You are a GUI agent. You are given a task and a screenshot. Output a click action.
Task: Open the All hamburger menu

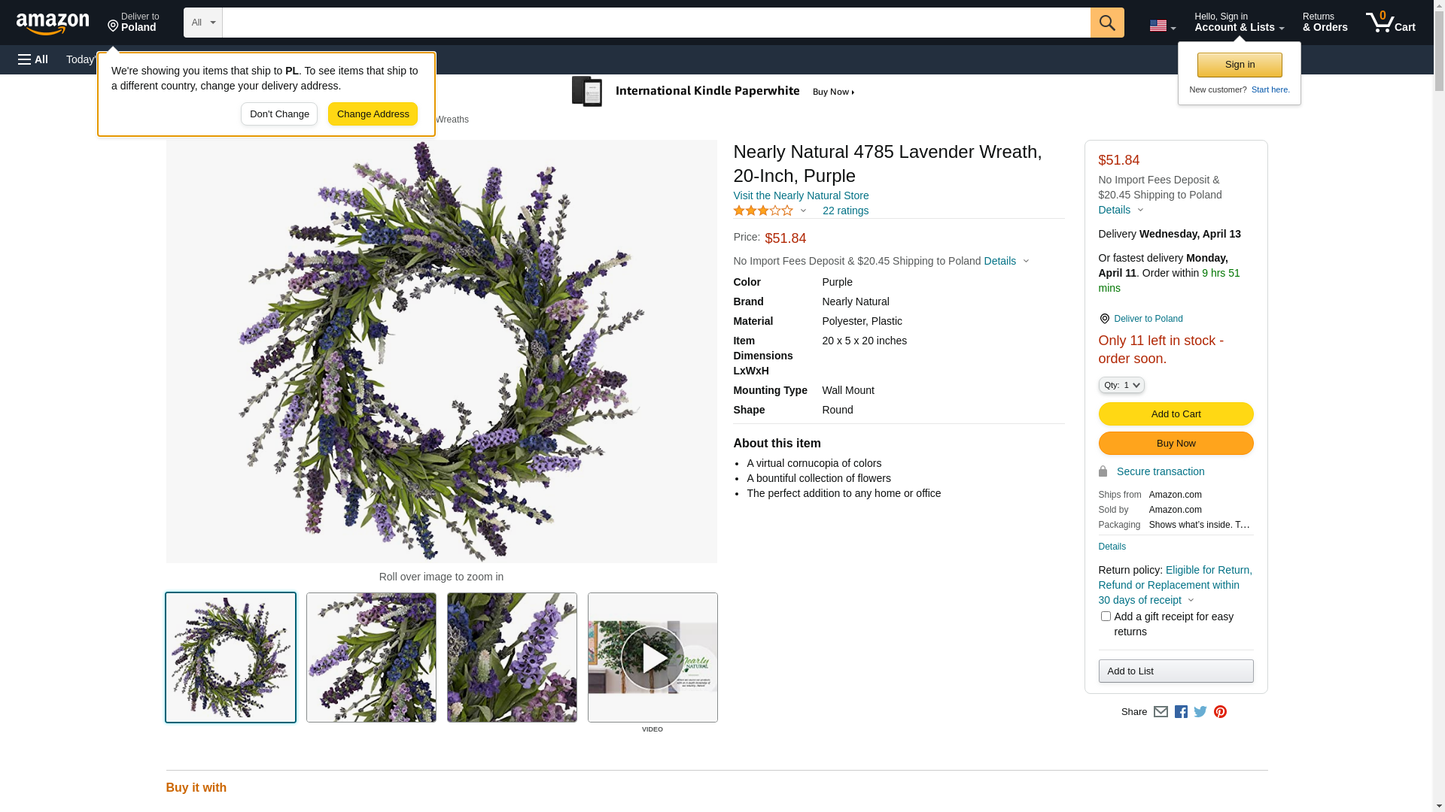pos(33,59)
